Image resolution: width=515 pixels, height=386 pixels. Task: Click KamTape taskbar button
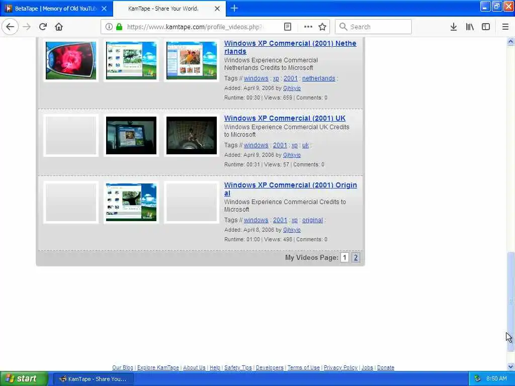pos(94,379)
